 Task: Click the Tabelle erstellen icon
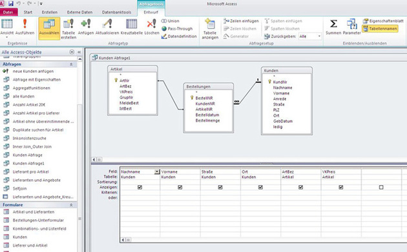(x=68, y=28)
